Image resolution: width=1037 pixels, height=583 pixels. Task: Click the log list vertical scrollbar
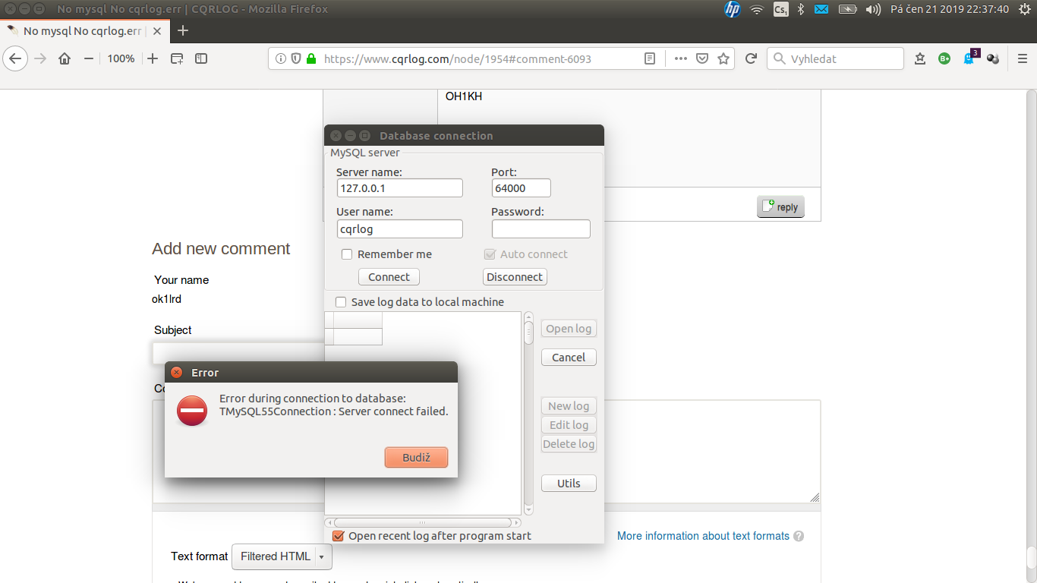tap(529, 414)
